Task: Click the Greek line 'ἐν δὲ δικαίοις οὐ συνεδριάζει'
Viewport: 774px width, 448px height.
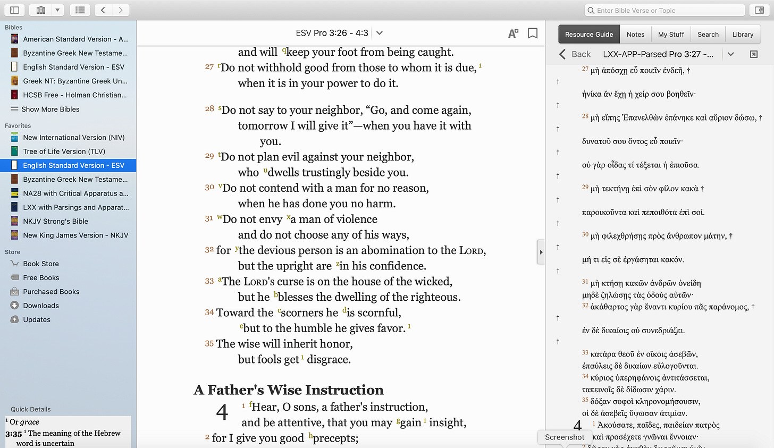Action: [x=633, y=331]
